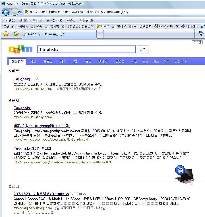Click the Daum logo
The height and width of the screenshot is (217, 205).
[x=20, y=49]
